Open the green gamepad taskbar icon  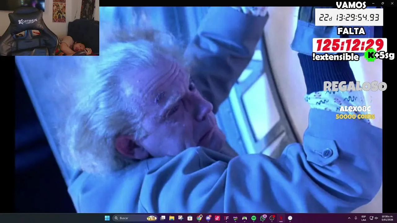pyautogui.click(x=244, y=218)
